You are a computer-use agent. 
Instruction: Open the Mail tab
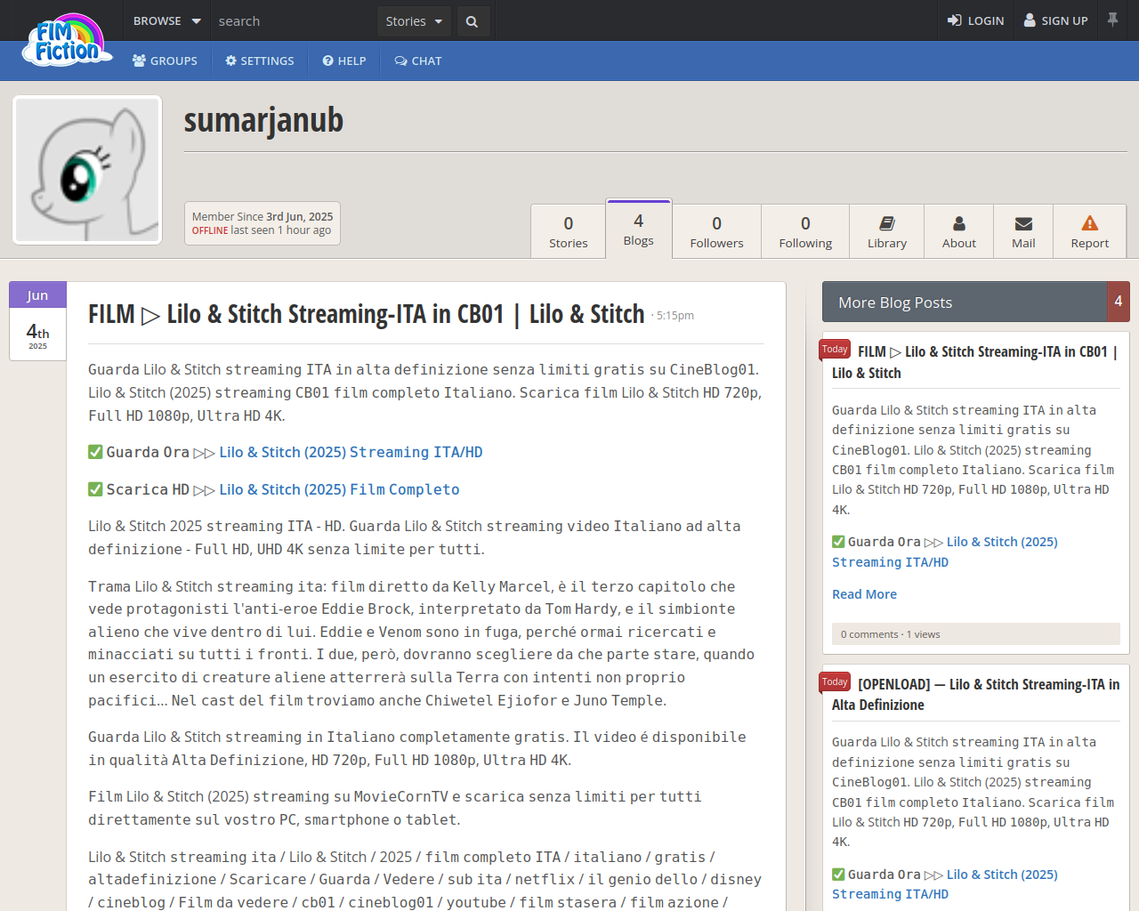point(1023,231)
